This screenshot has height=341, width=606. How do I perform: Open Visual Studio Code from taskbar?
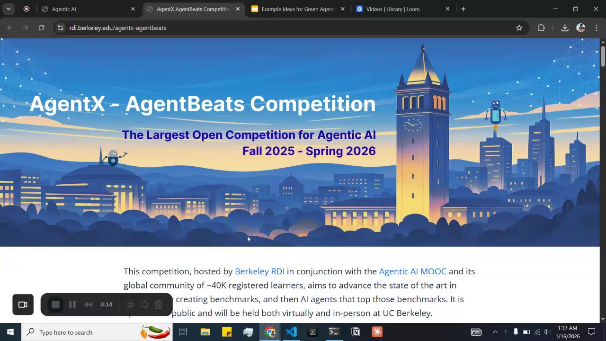(291, 332)
